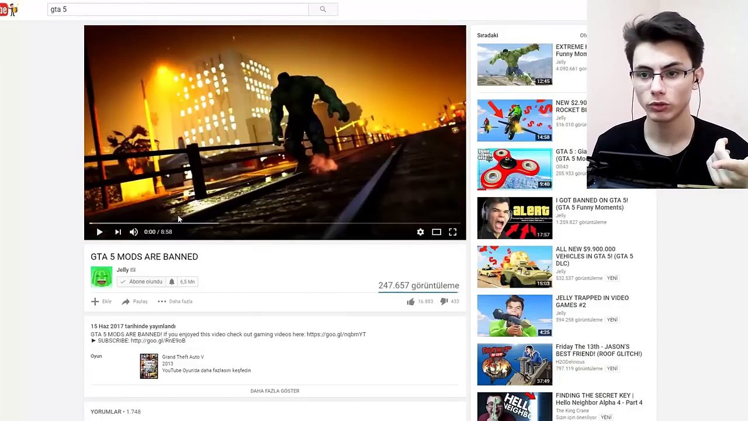Click the GTA 5 MODS ARE BANNED title
Screen dimensions: 748x421
tap(144, 257)
